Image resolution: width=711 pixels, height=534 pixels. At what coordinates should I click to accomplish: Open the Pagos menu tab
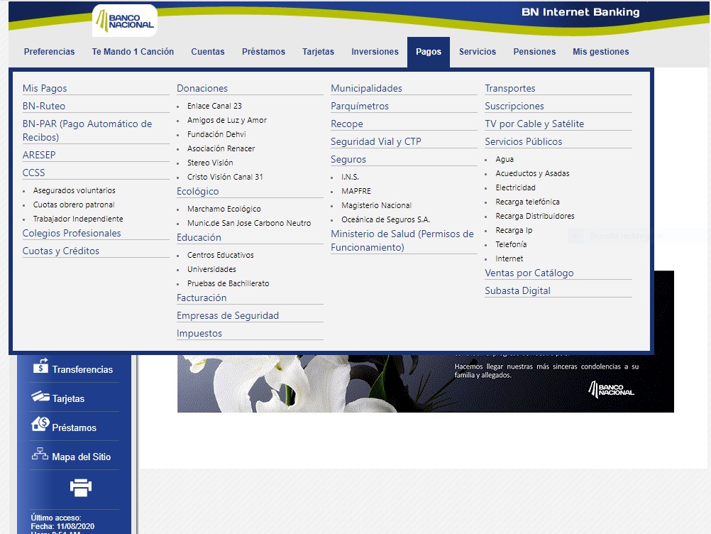coord(429,52)
